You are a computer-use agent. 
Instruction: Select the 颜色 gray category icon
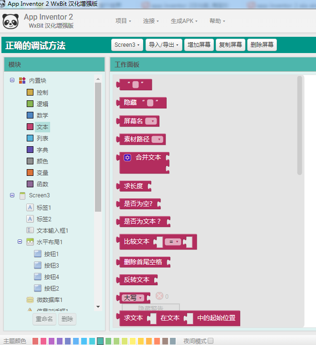[30, 161]
